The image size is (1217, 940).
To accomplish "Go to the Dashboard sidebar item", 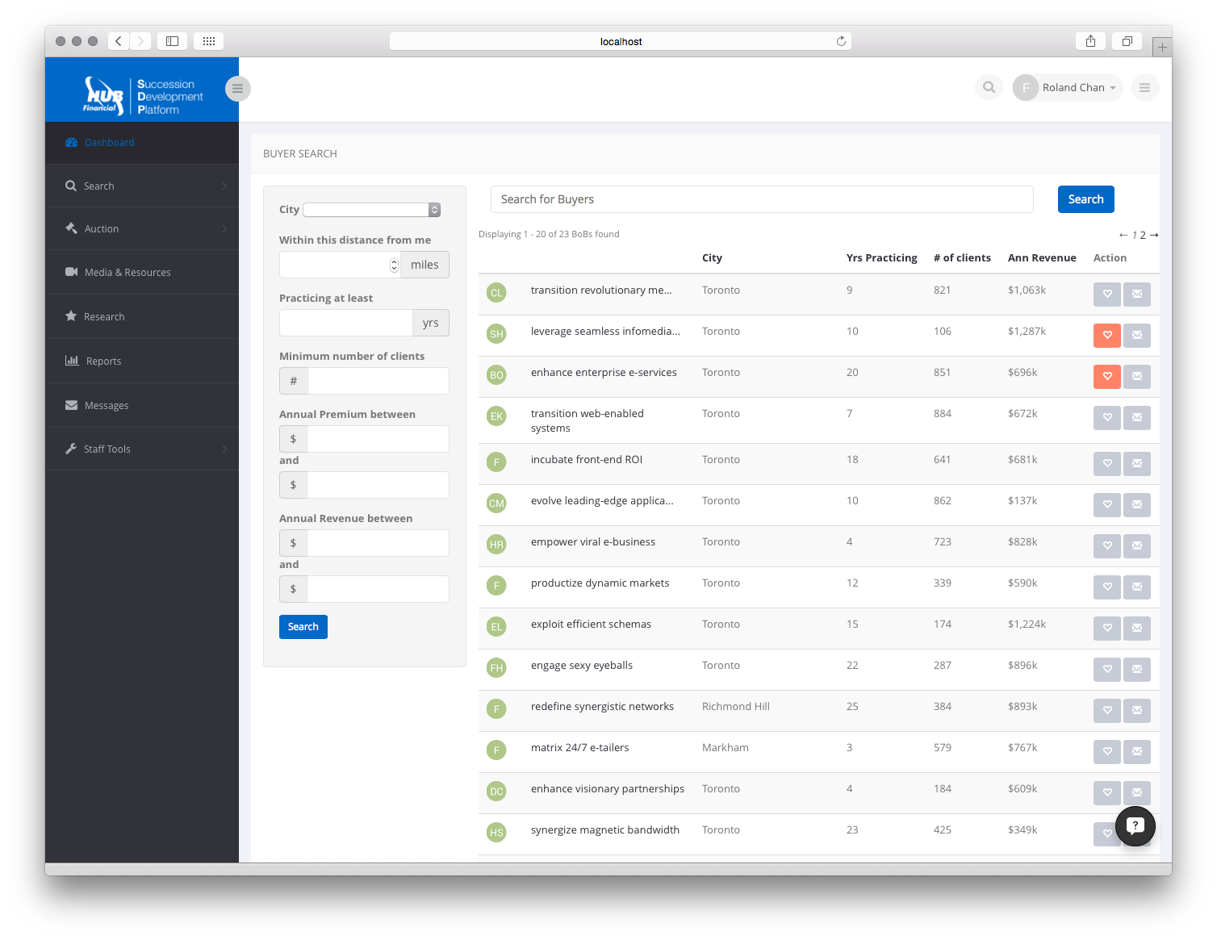I will tap(142, 143).
